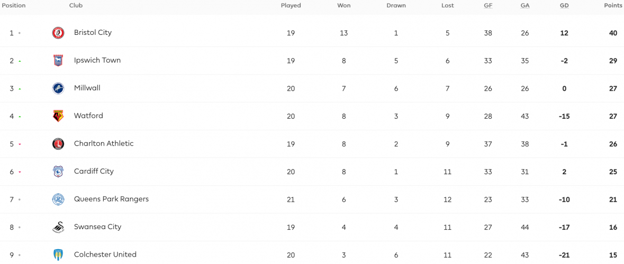Click the Cardiff City club badge

point(58,172)
